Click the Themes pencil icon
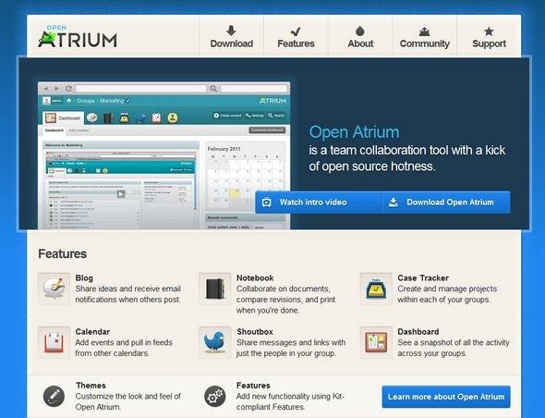Viewport: 545px width, 418px height. click(x=54, y=396)
